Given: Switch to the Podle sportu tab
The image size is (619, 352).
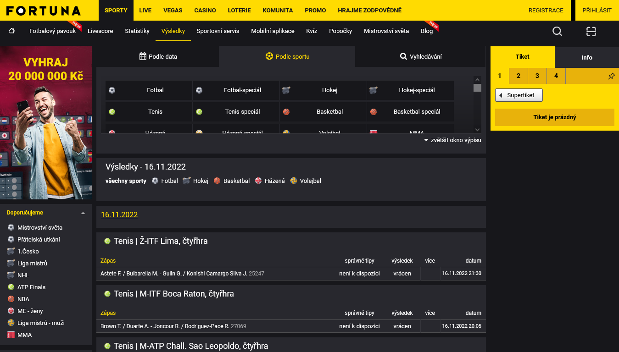Looking at the screenshot, I should [x=287, y=57].
